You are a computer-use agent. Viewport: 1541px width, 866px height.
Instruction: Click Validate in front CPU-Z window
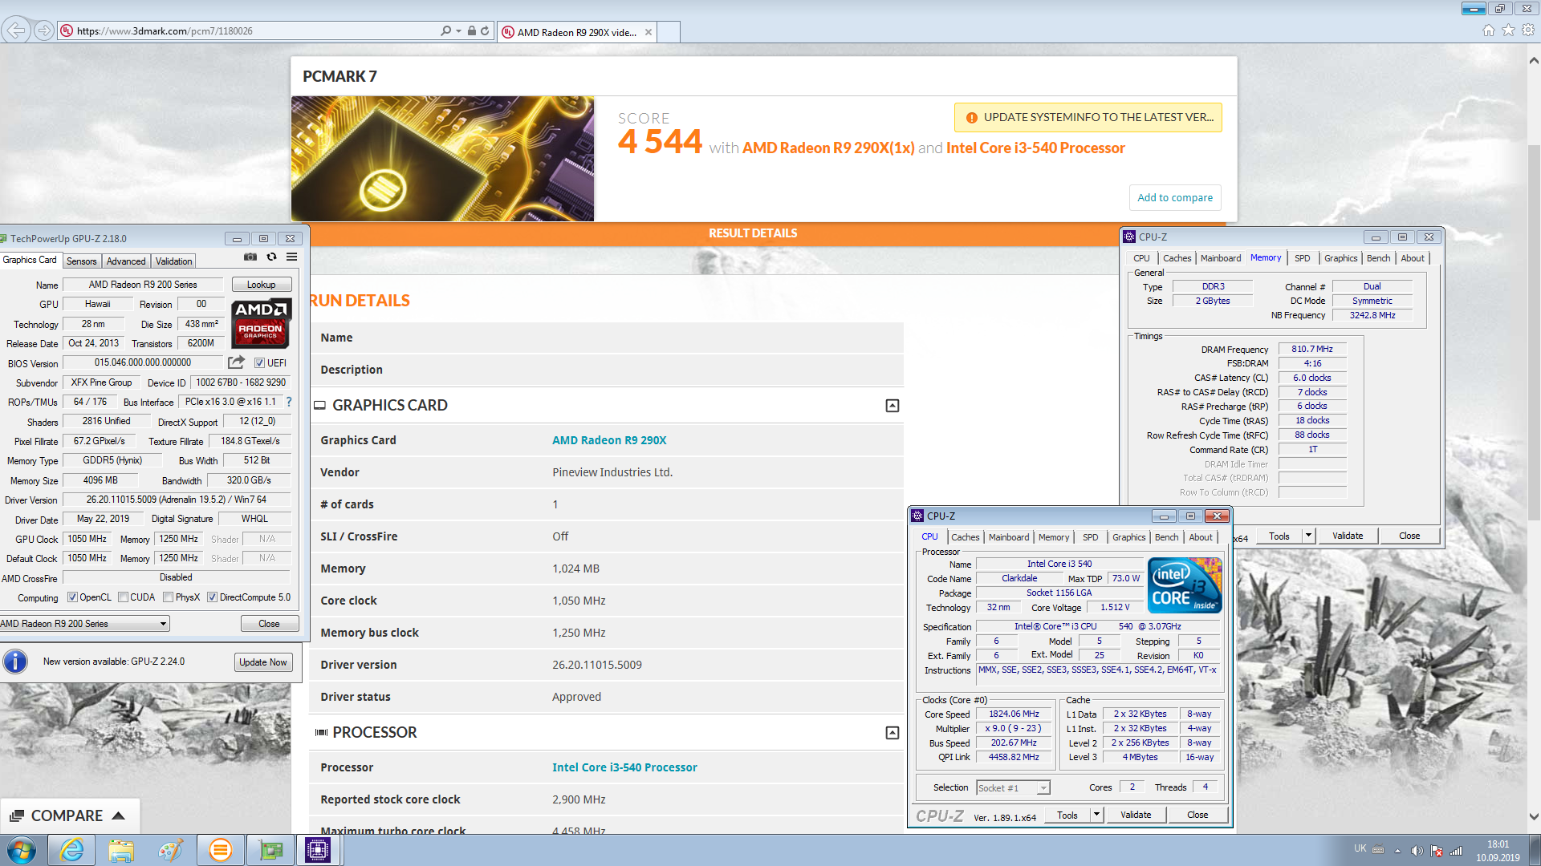tap(1135, 815)
